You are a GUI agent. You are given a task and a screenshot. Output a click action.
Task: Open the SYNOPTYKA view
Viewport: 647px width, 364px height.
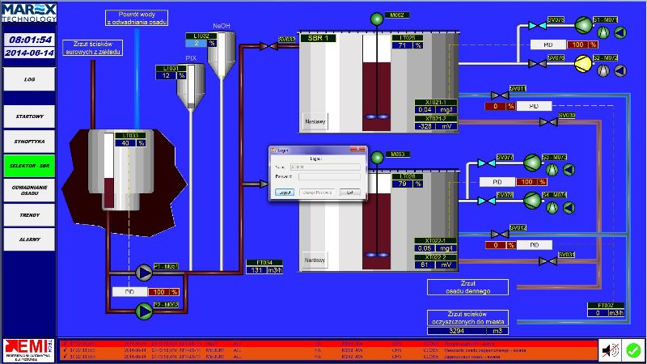[28, 142]
